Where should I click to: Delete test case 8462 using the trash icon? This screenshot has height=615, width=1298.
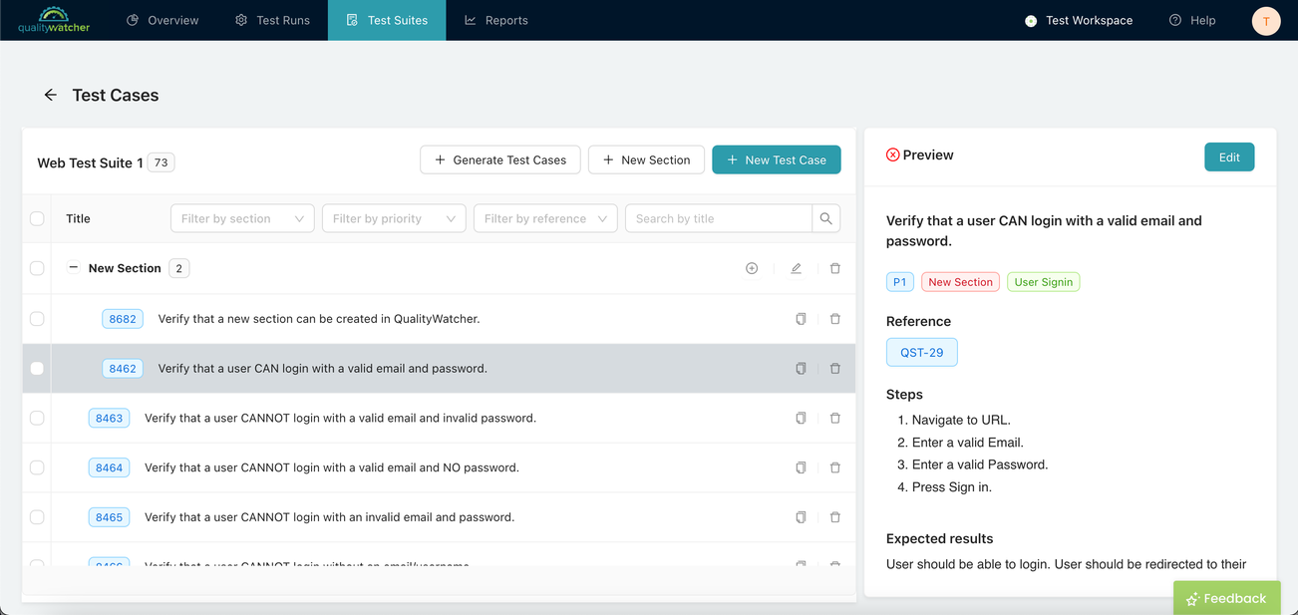tap(835, 369)
